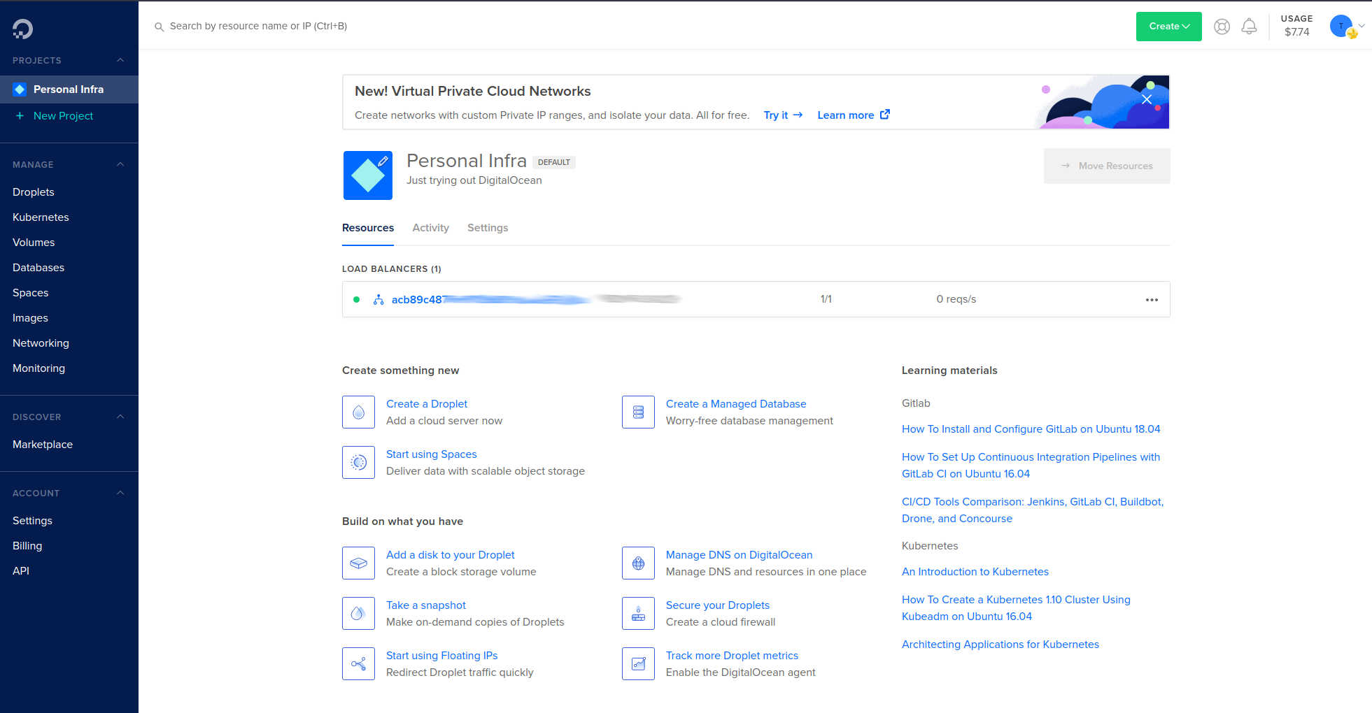
Task: Click the Create a Managed Database link
Action: click(x=736, y=404)
